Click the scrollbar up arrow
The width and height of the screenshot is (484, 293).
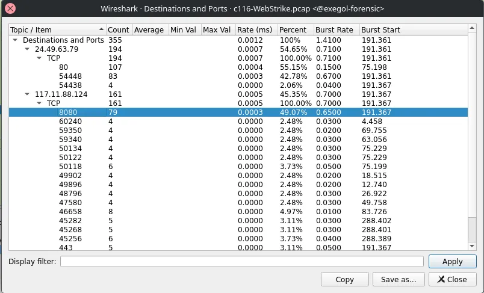click(x=472, y=28)
